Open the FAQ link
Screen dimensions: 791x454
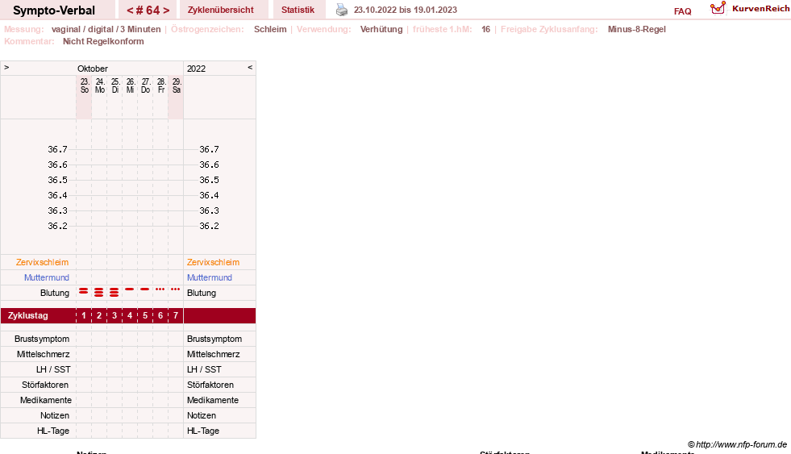coord(682,11)
